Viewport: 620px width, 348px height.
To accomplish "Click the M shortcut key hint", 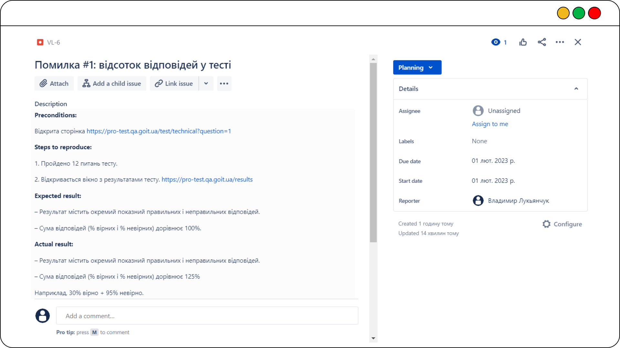I will [x=94, y=332].
